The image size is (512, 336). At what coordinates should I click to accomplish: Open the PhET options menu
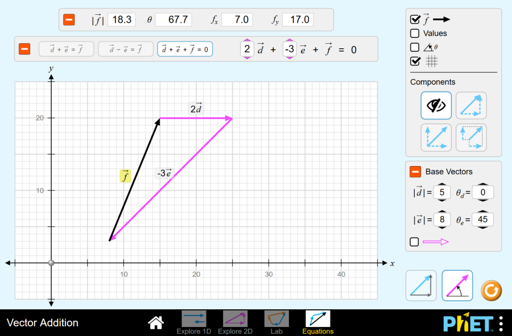coord(501,323)
